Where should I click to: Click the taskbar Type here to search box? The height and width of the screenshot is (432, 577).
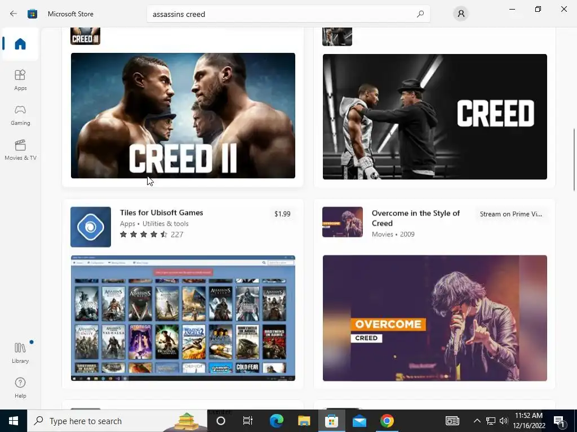pos(117,421)
